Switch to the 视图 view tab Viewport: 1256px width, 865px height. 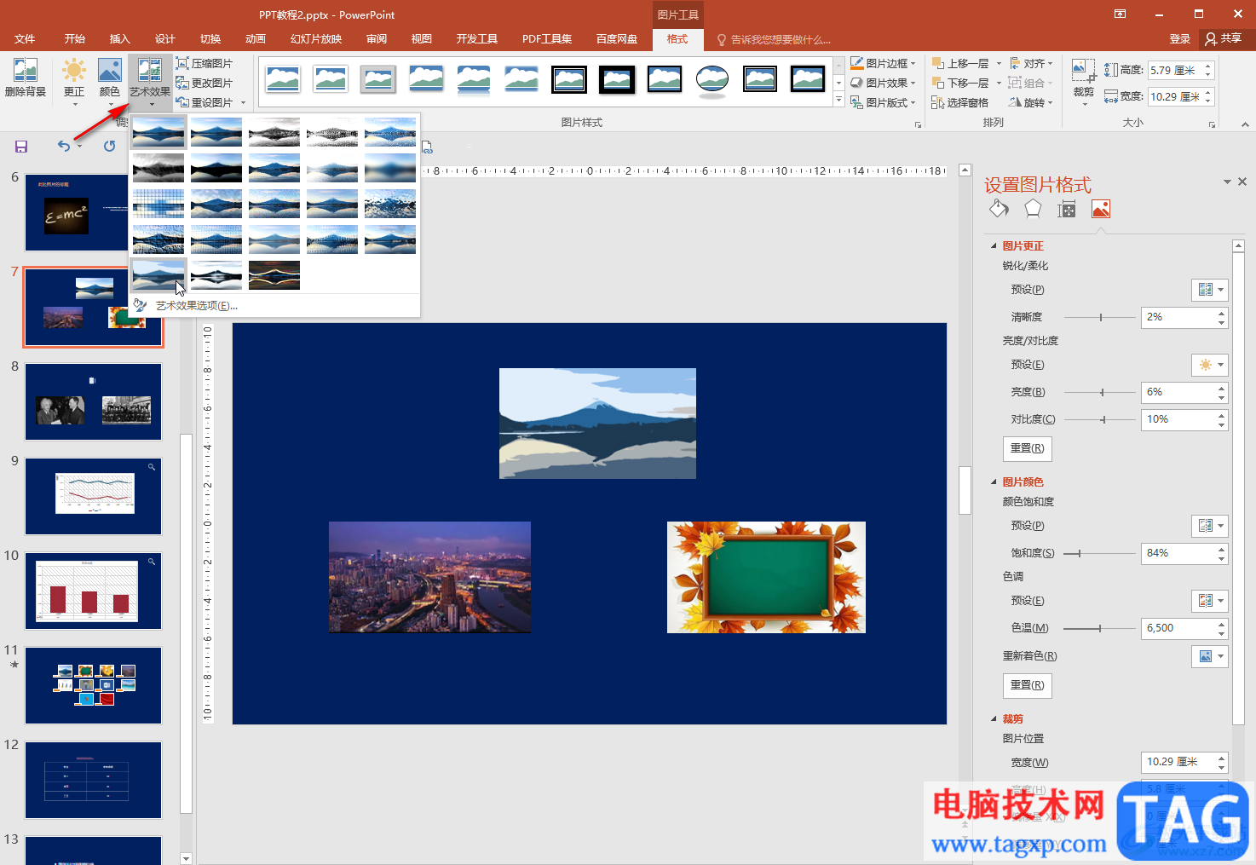422,39
